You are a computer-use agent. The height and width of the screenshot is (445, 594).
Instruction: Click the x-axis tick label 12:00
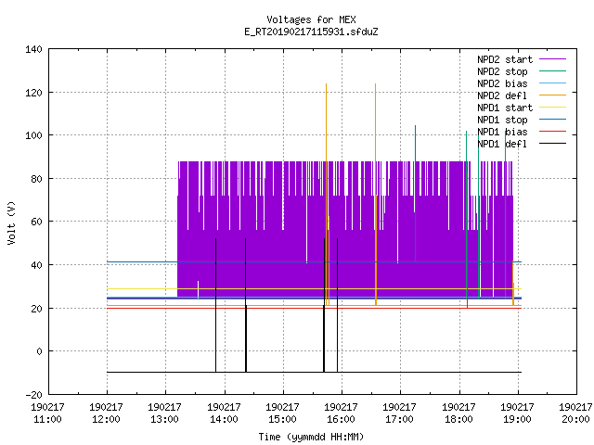click(106, 419)
